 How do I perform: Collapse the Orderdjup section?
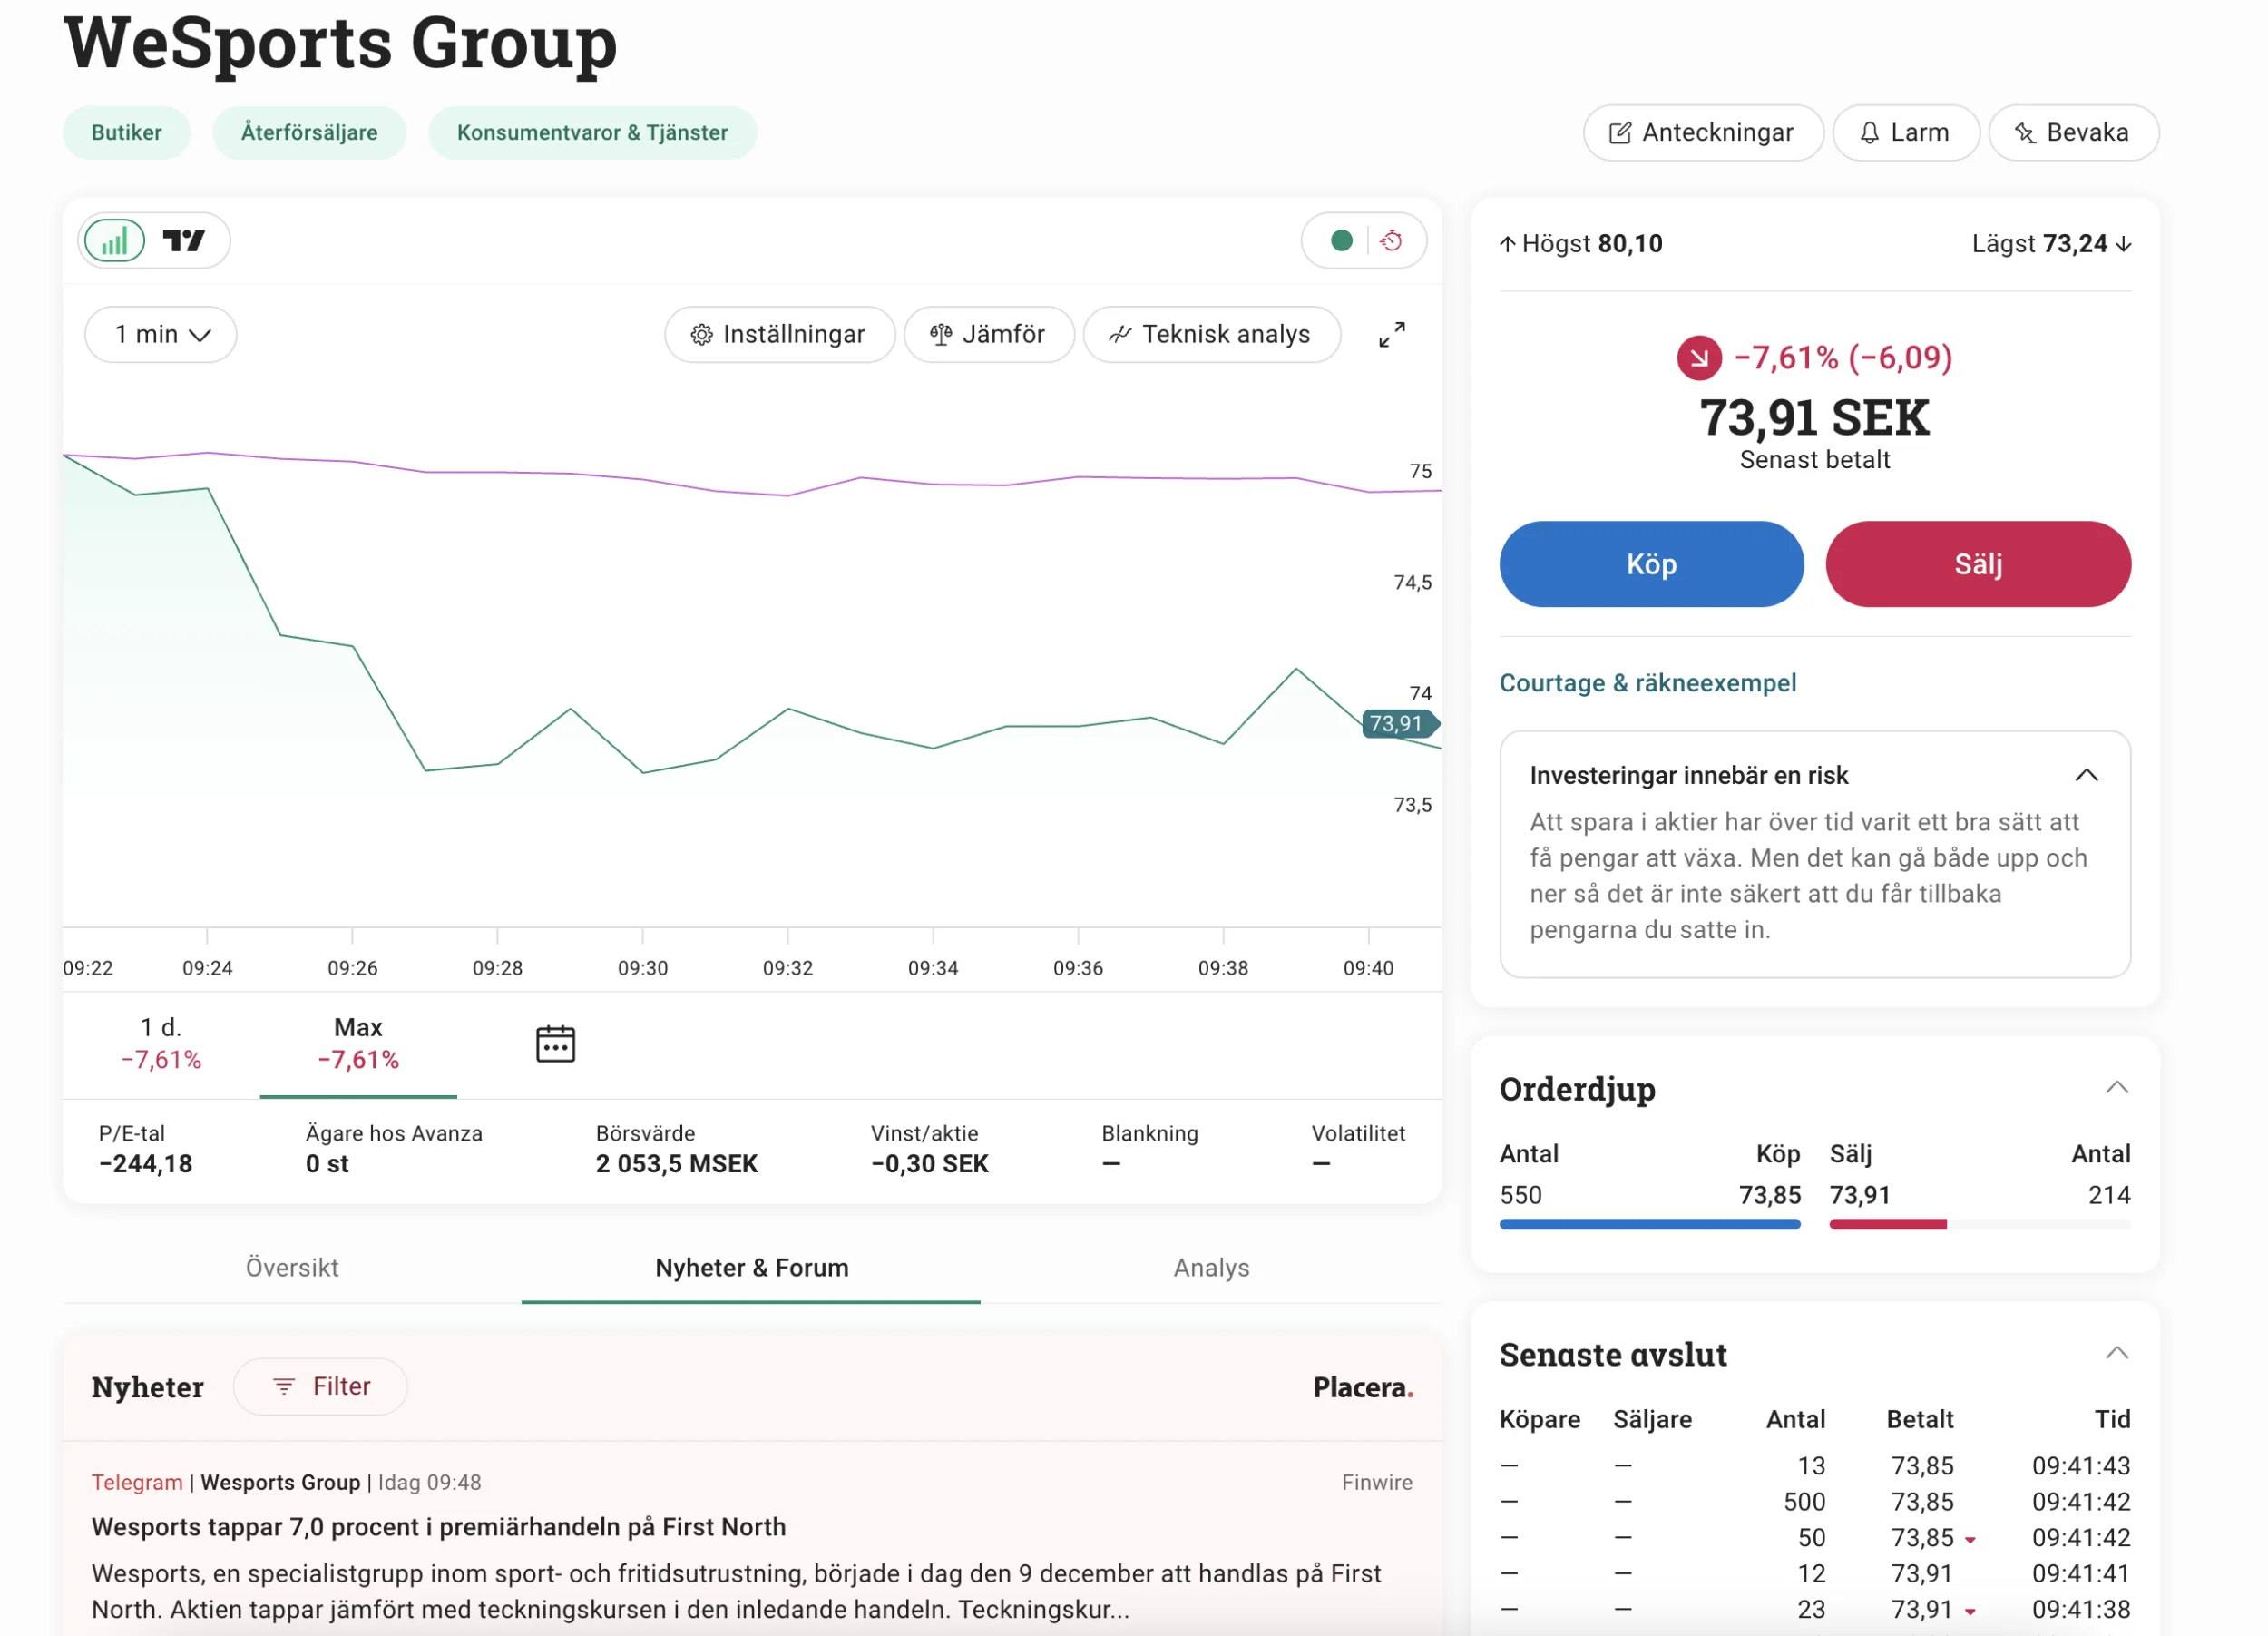(x=2117, y=1089)
